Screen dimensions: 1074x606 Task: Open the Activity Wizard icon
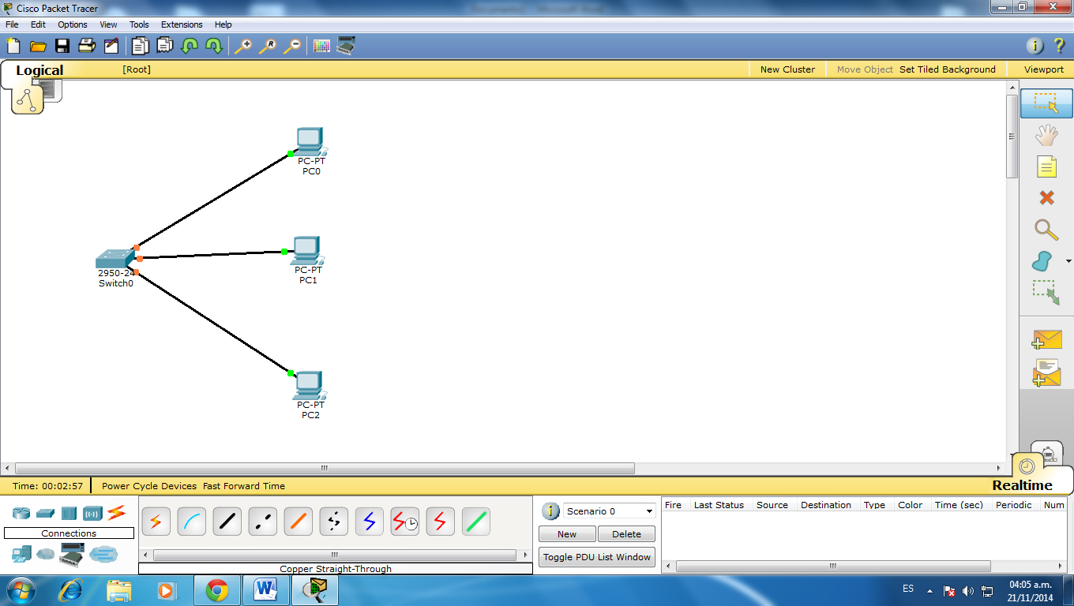tap(111, 46)
